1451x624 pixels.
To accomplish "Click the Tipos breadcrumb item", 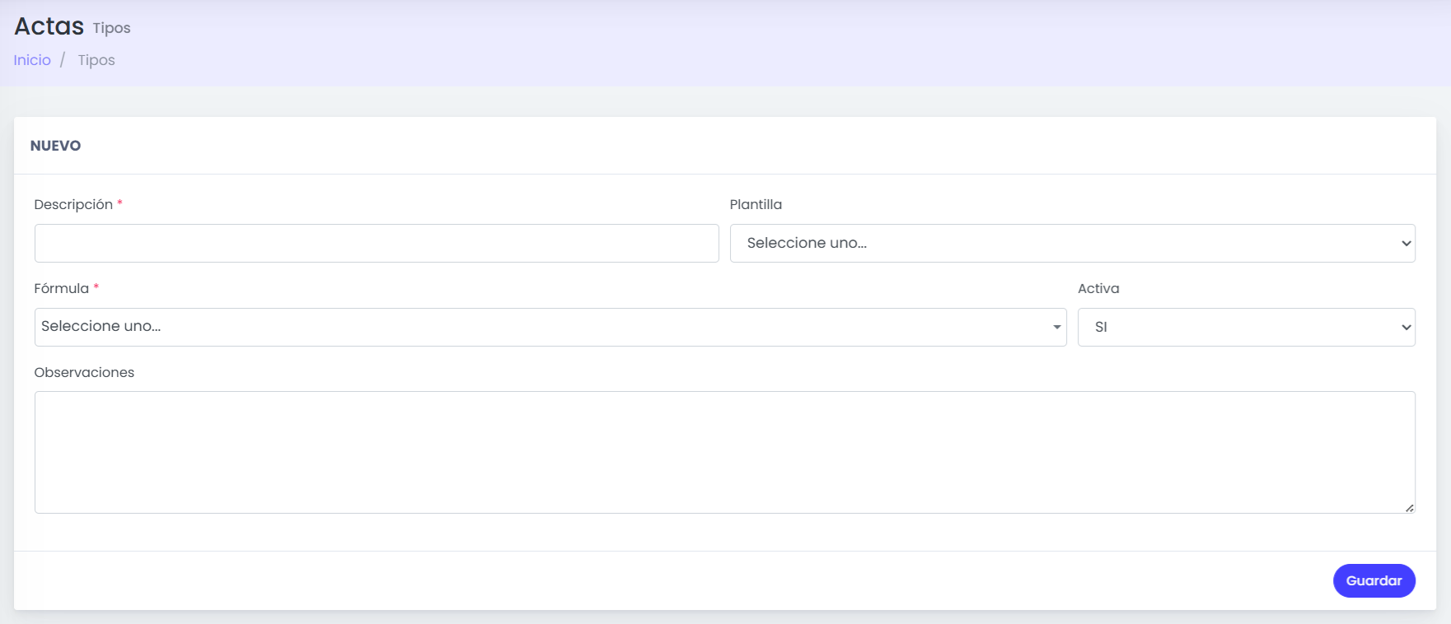I will click(x=96, y=60).
